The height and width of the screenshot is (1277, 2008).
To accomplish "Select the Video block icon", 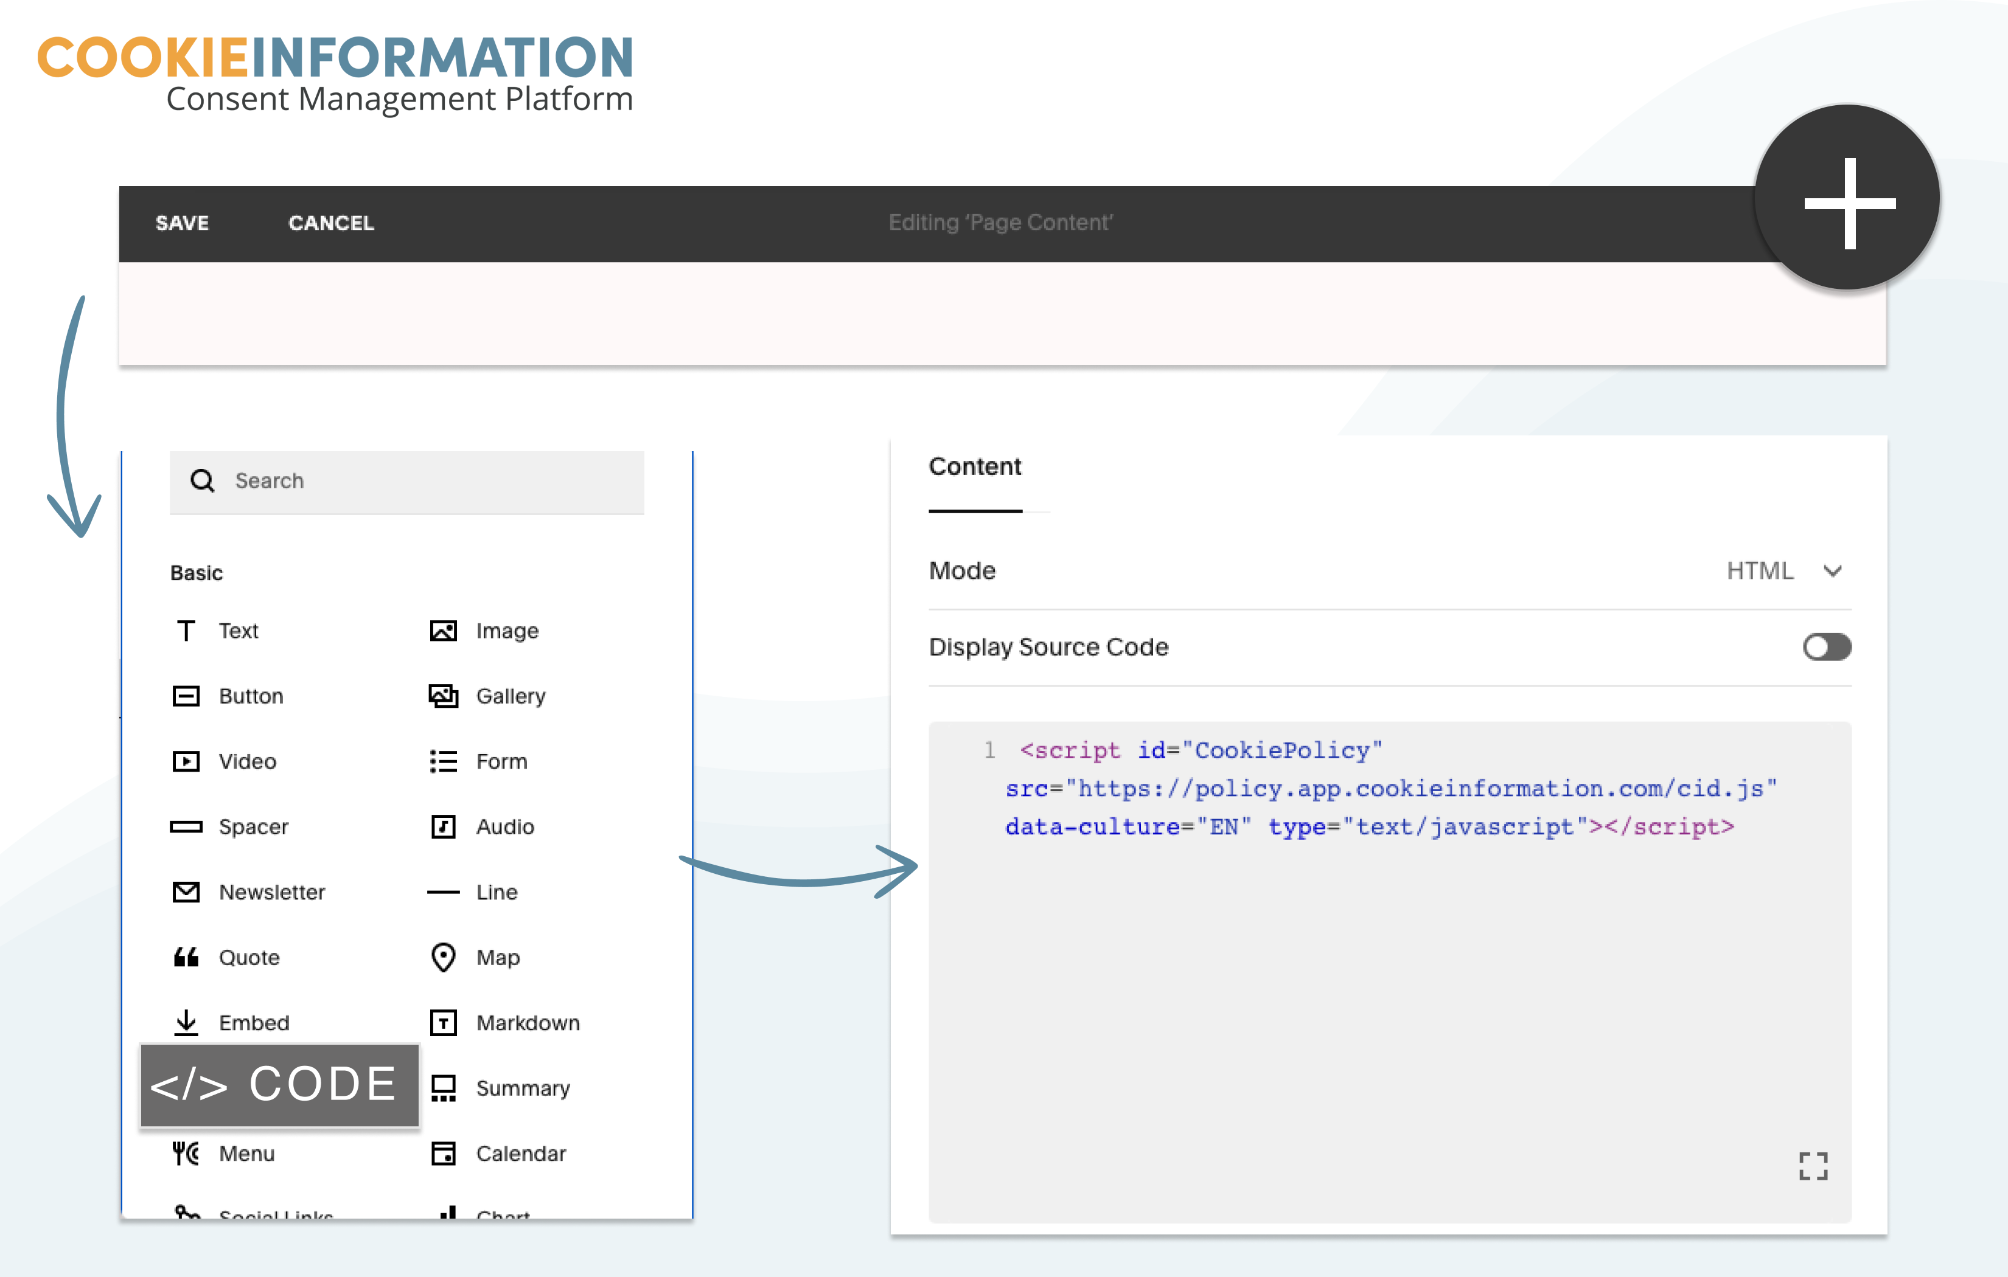I will pyautogui.click(x=186, y=761).
